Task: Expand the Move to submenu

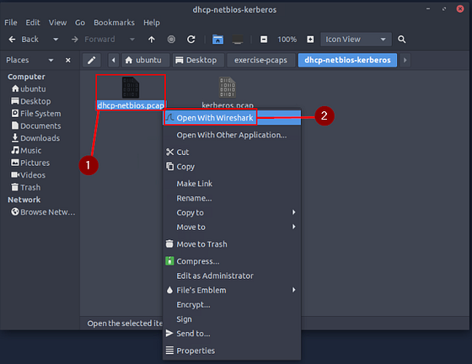Action: pyautogui.click(x=232, y=227)
